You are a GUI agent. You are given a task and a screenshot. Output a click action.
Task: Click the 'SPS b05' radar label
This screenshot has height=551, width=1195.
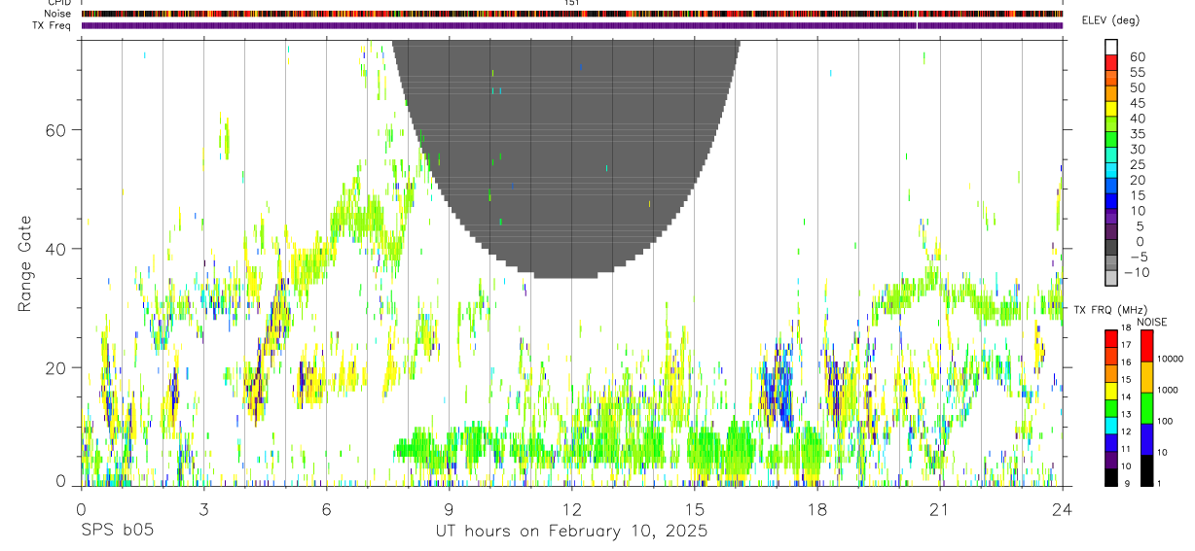[117, 532]
